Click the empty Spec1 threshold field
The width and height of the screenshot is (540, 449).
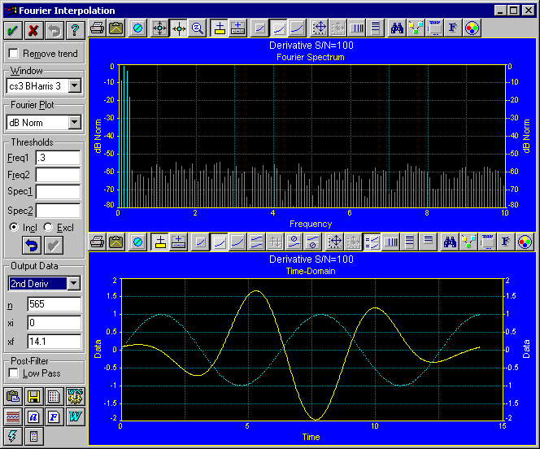(58, 192)
